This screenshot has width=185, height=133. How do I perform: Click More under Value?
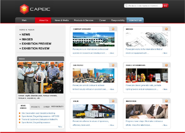(x=112, y=125)
